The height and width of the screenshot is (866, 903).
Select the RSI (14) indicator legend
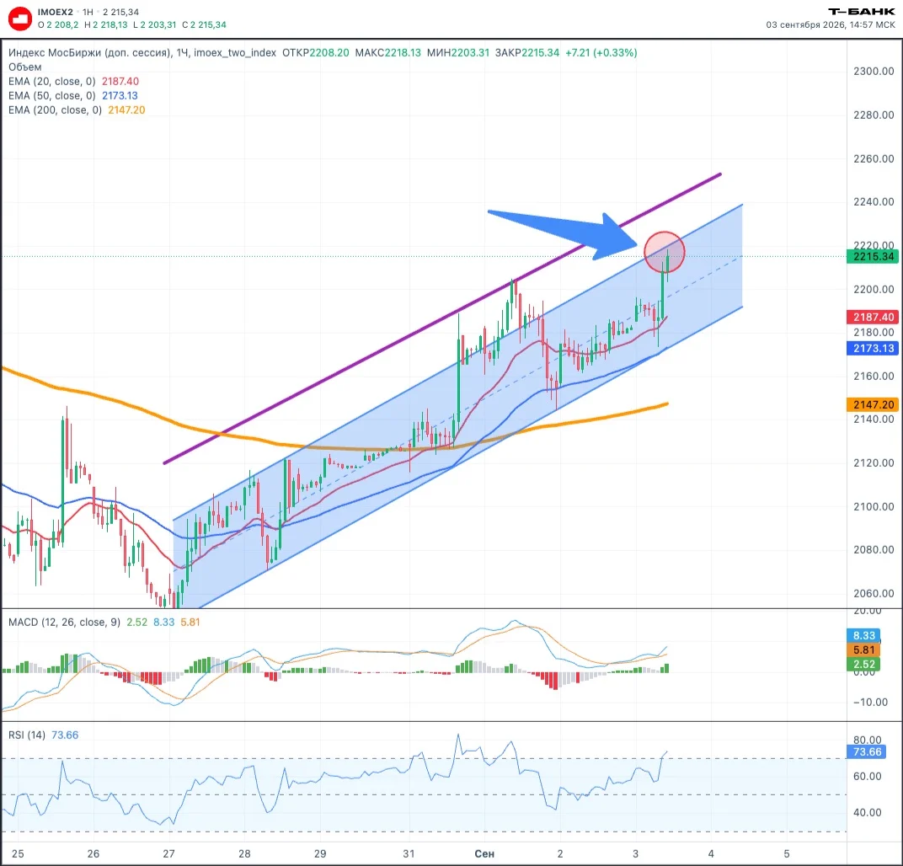pyautogui.click(x=26, y=735)
